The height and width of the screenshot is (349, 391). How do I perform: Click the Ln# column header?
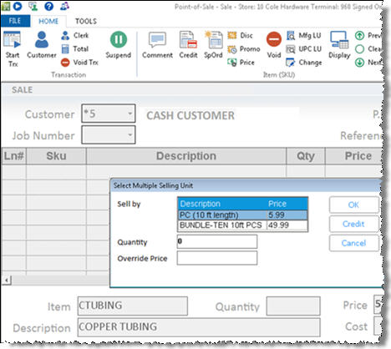14,156
